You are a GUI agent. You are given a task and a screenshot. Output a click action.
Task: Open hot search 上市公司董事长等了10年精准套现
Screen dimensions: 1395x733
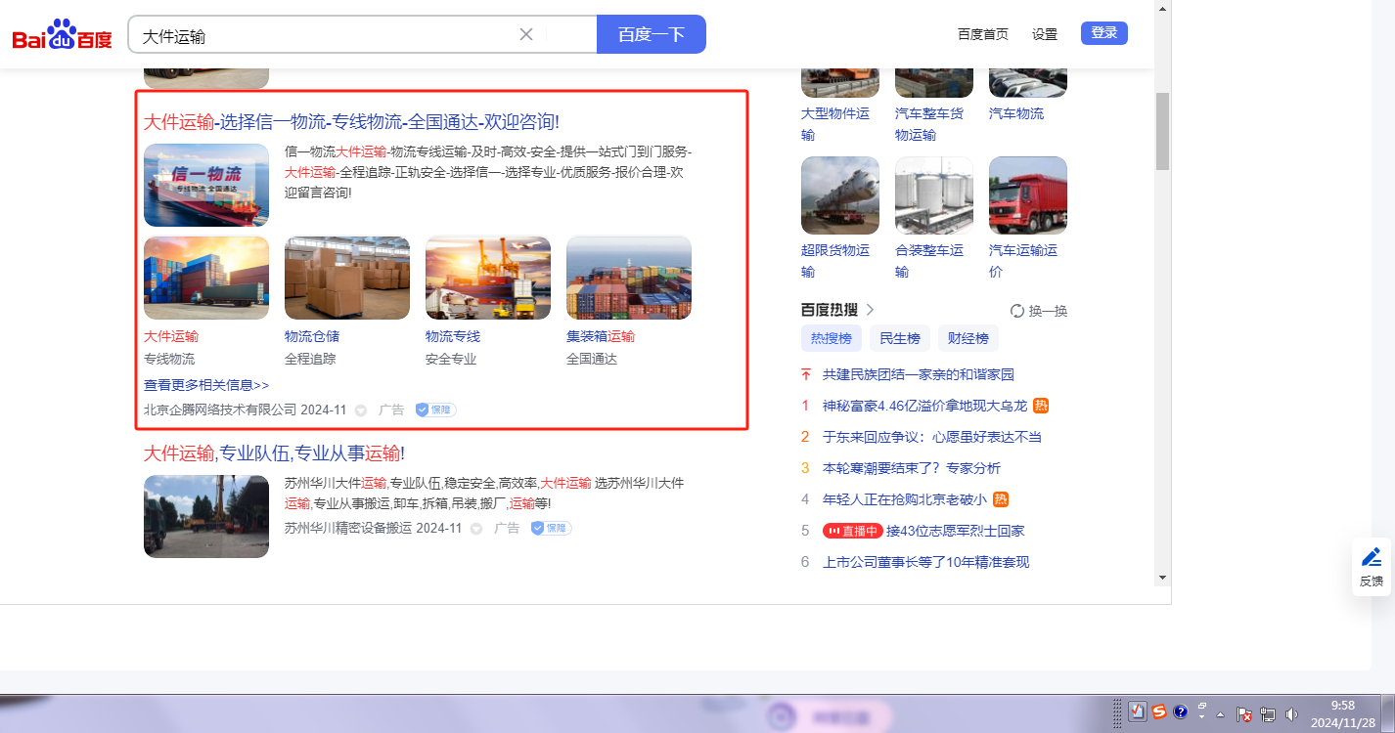pos(926,562)
